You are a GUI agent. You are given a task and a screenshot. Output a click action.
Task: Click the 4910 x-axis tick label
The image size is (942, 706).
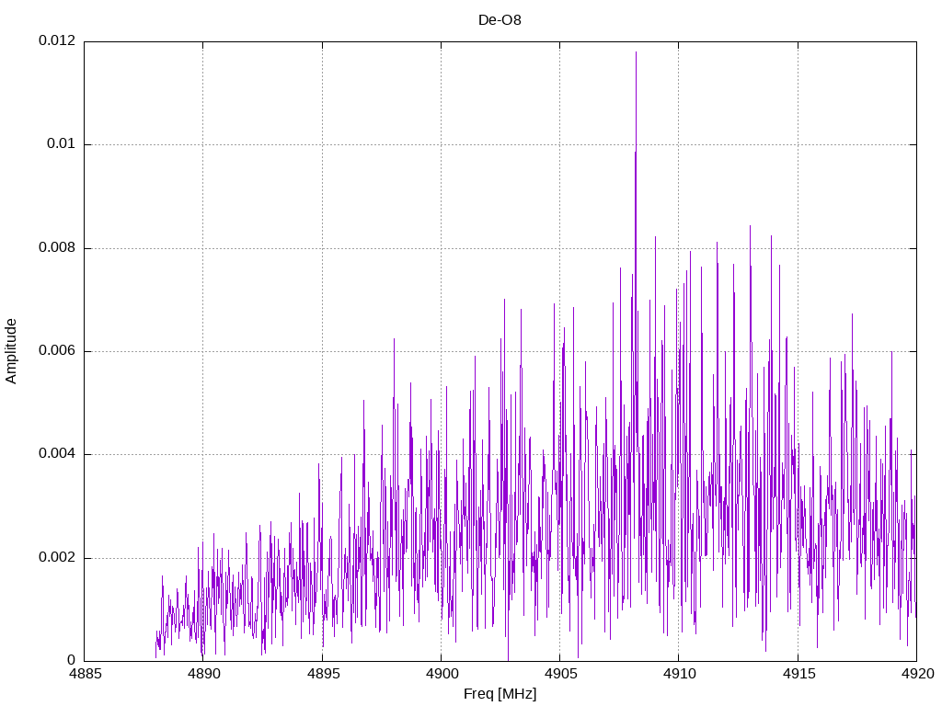click(x=680, y=674)
